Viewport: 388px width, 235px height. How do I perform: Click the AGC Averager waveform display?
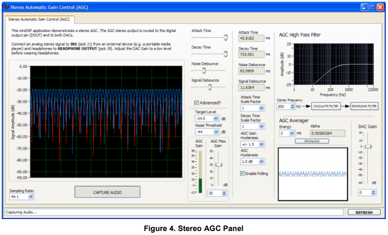313,174
